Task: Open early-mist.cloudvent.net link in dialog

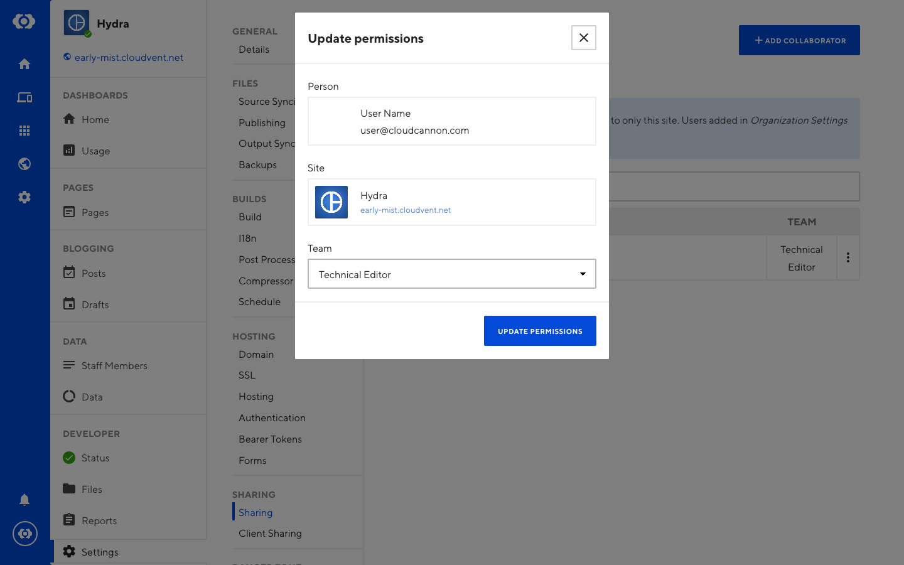Action: point(406,210)
